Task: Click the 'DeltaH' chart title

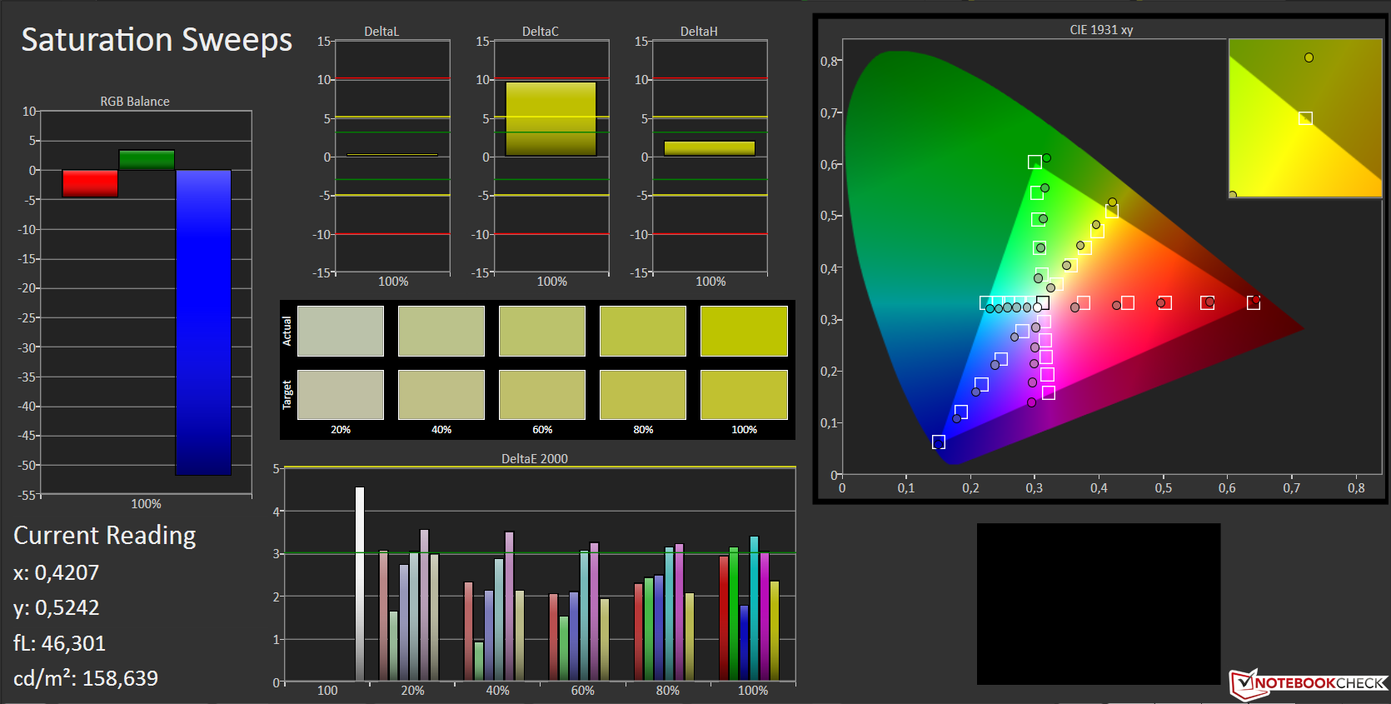Action: [x=699, y=32]
